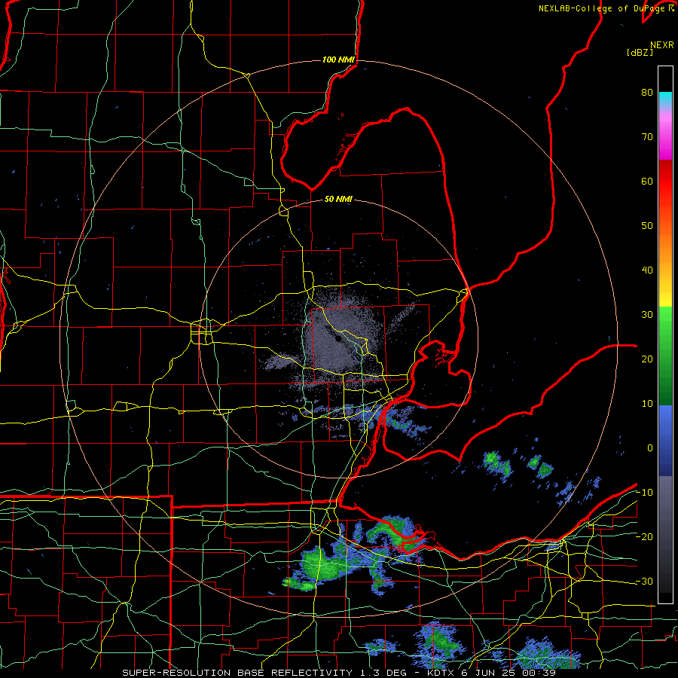This screenshot has height=678, width=678.
Task: Click the [dBZ] units label
Action: 640,52
